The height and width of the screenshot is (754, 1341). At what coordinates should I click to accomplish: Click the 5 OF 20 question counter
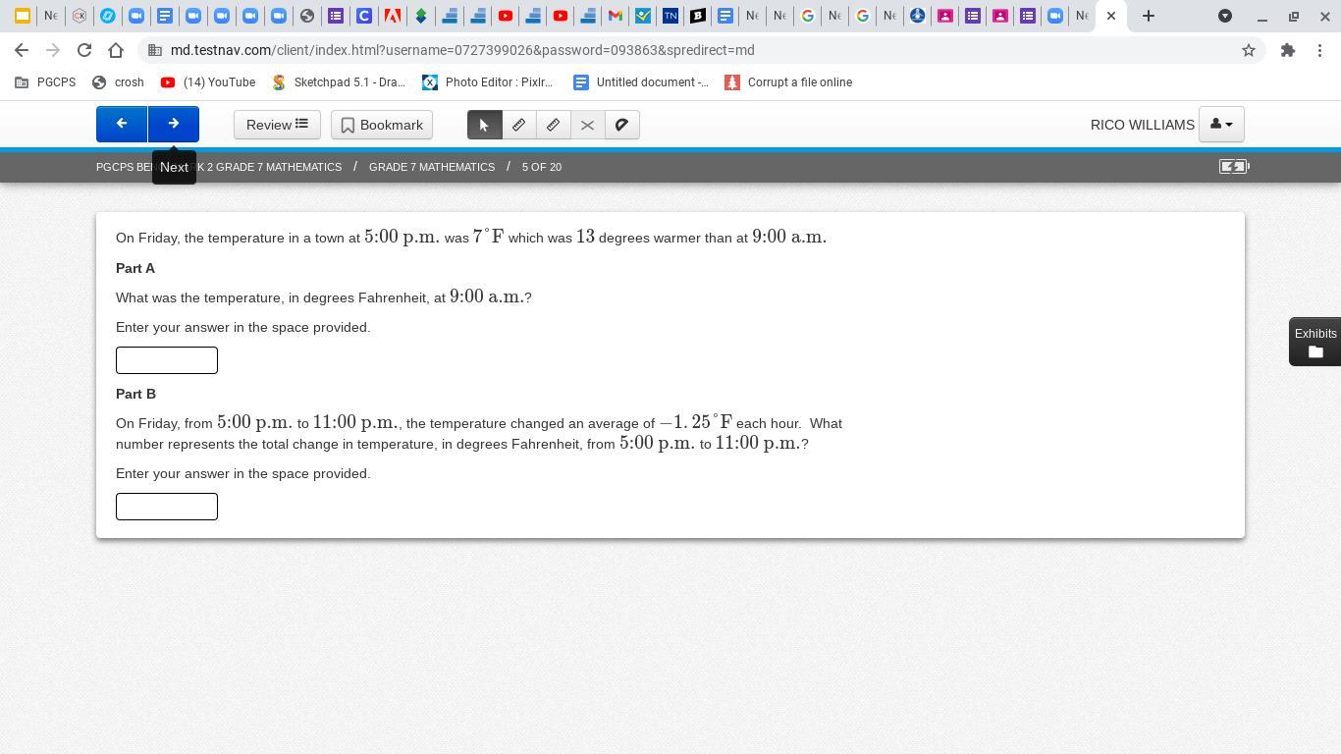coord(542,167)
